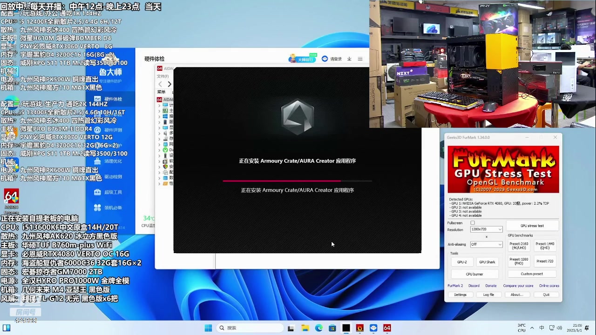
Task: View Online scores link in FurMark
Action: (549, 286)
